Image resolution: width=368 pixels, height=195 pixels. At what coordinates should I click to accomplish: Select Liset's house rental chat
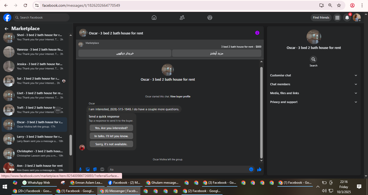[34, 95]
